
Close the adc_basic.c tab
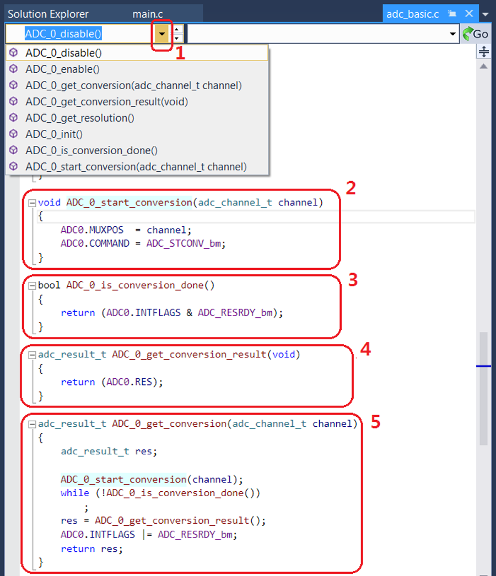coord(469,14)
